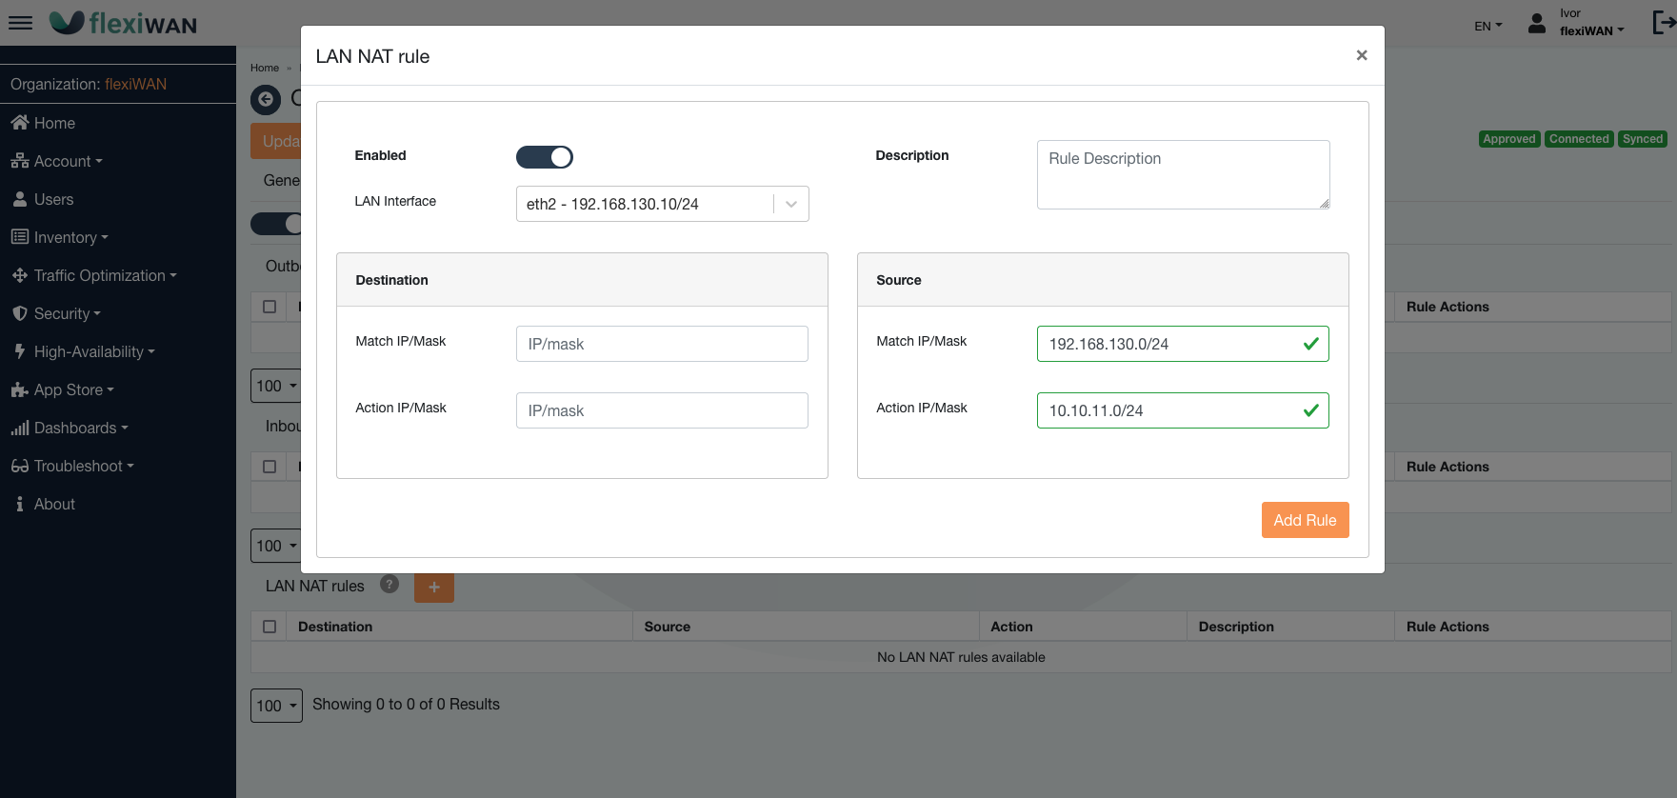Close the LAN NAT rule dialog
This screenshot has width=1677, height=798.
(x=1361, y=55)
